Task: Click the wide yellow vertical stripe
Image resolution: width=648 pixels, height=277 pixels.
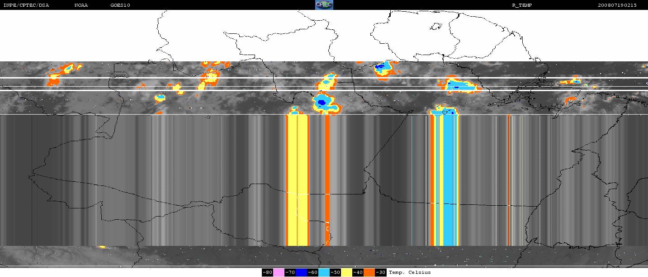Action: coord(298,180)
